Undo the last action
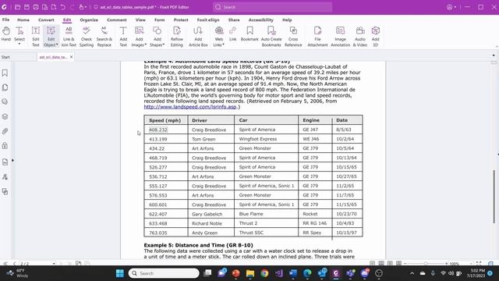 (x=63, y=7)
